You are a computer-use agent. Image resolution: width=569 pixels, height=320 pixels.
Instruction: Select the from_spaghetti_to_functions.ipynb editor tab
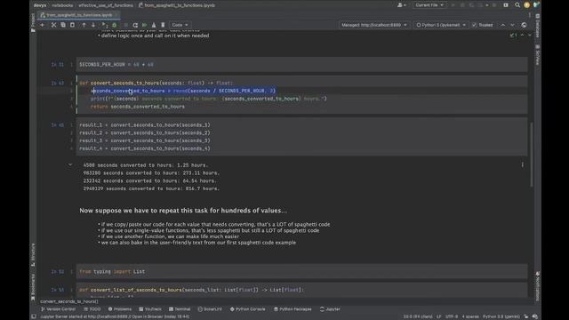[x=79, y=15]
